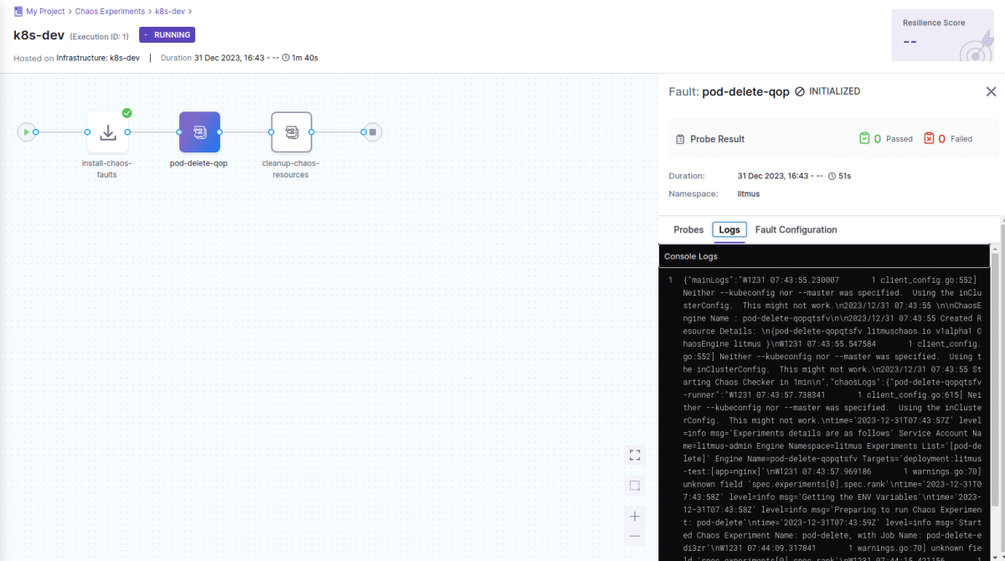This screenshot has width=1005, height=561.
Task: Click the workflow start play node
Action: click(x=27, y=132)
